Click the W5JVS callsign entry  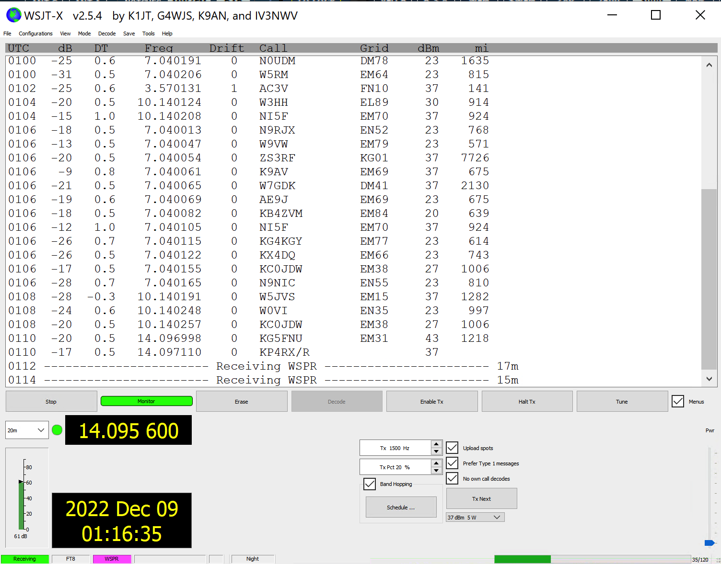point(277,297)
